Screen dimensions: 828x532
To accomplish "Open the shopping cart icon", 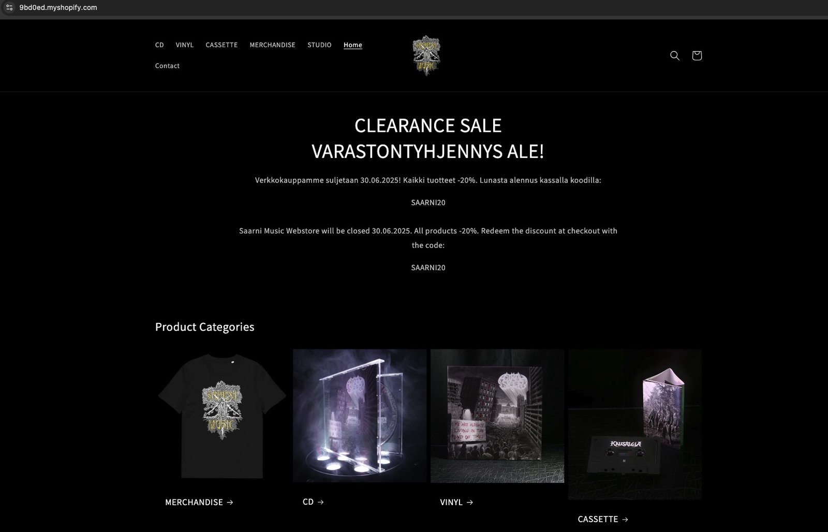I will coord(697,55).
